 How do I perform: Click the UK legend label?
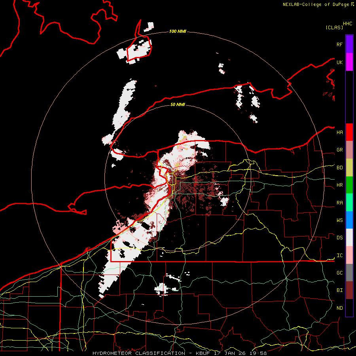[339, 62]
